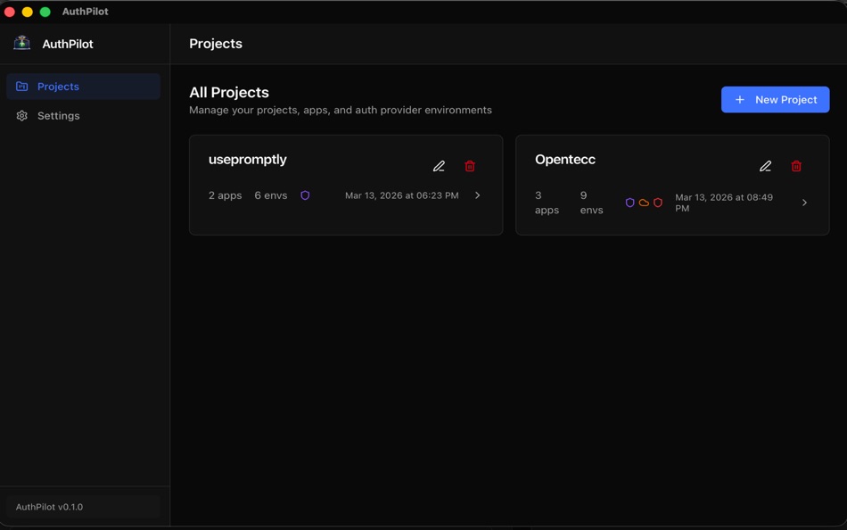
Task: Click the plus icon in New Project button
Action: click(740, 100)
